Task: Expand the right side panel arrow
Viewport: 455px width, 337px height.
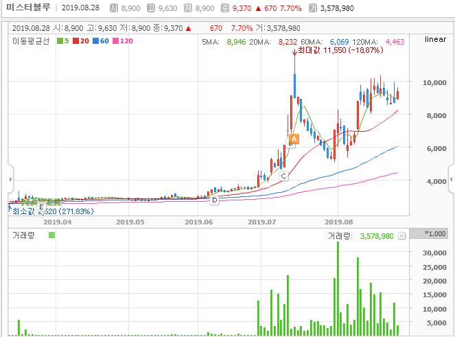Action: coord(452,179)
